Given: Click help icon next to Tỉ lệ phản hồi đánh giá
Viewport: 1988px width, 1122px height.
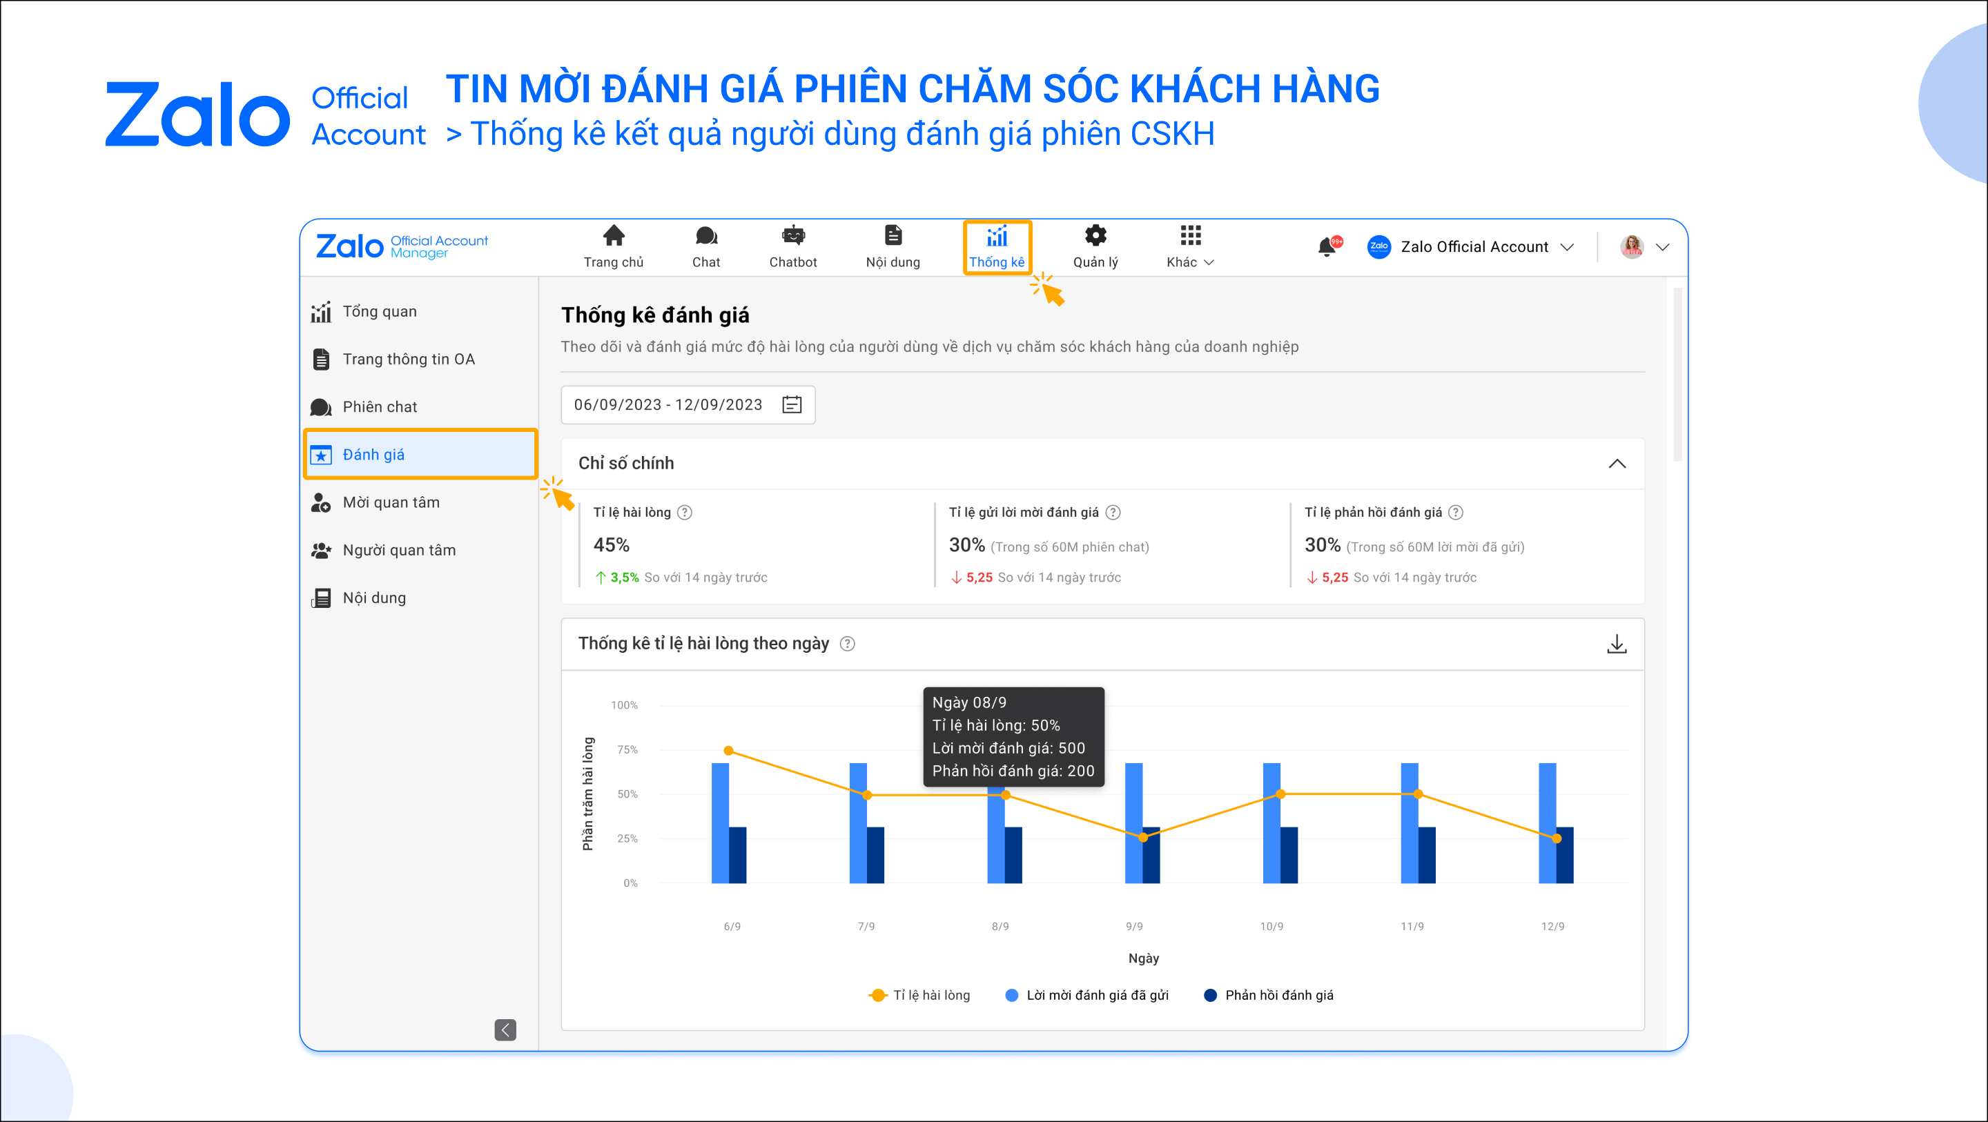Looking at the screenshot, I should [1456, 513].
